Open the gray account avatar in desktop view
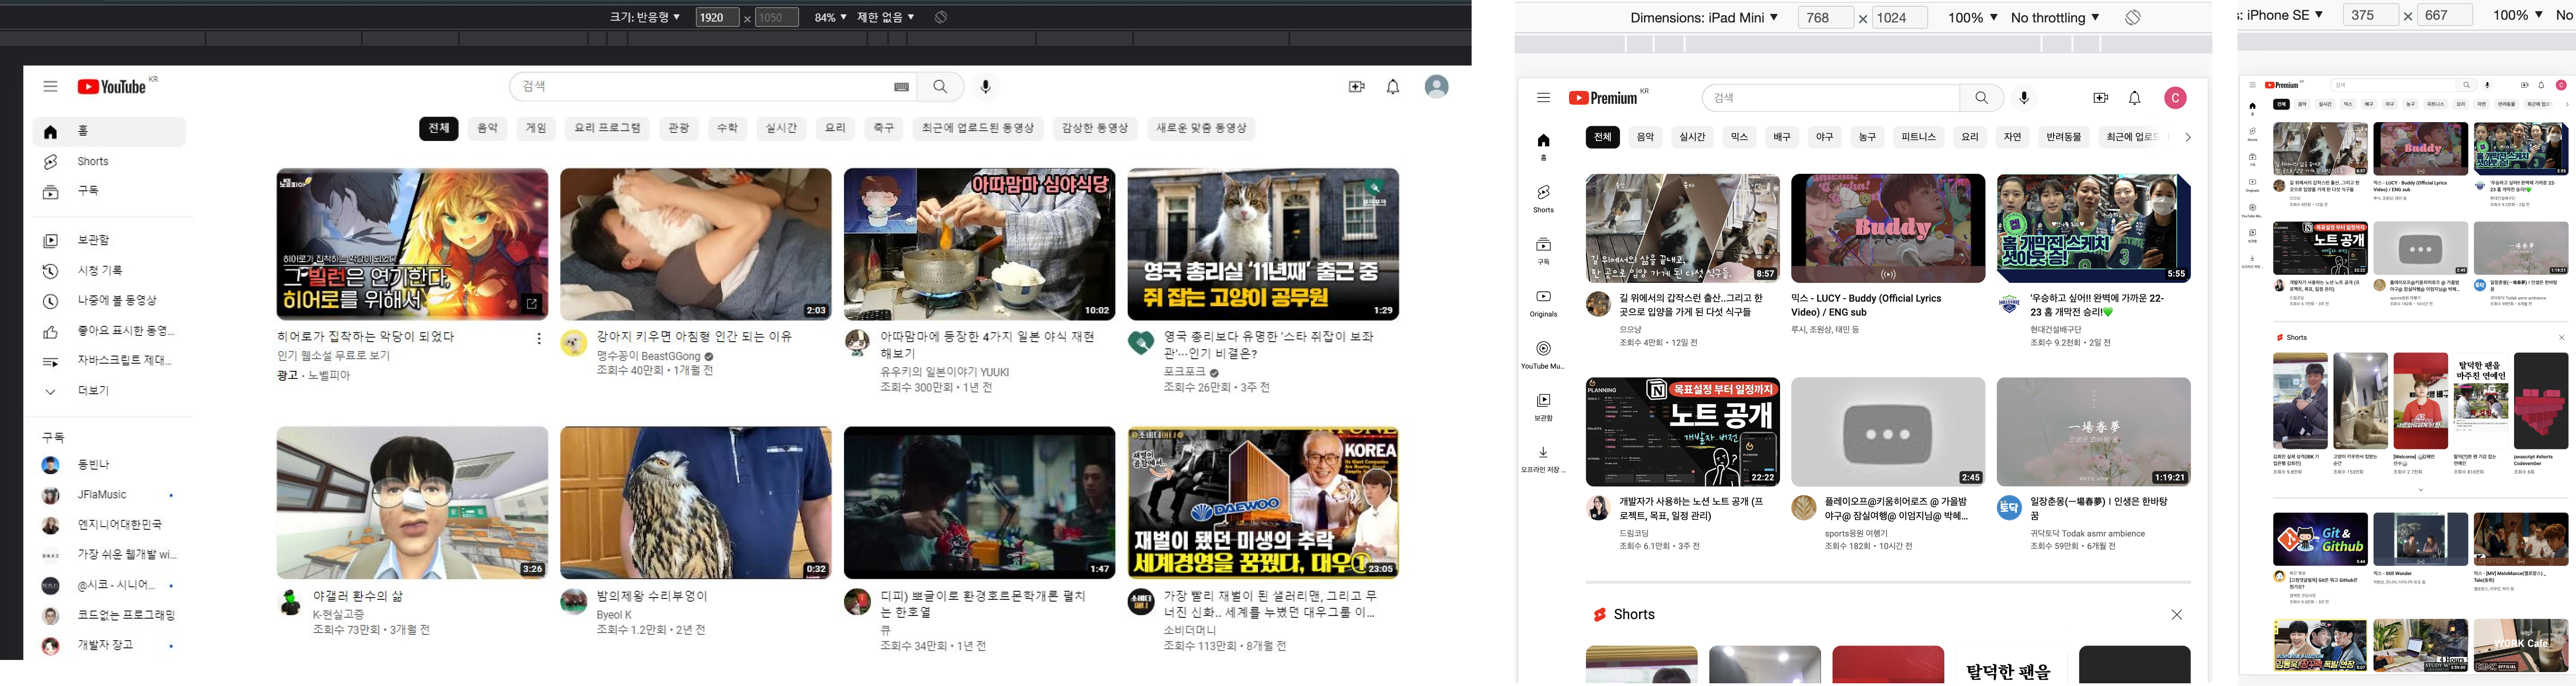This screenshot has width=2576, height=686. (x=1437, y=87)
